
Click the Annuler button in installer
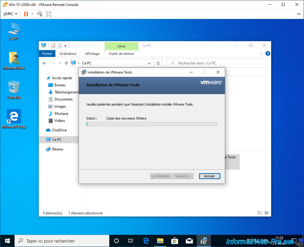coord(209,176)
